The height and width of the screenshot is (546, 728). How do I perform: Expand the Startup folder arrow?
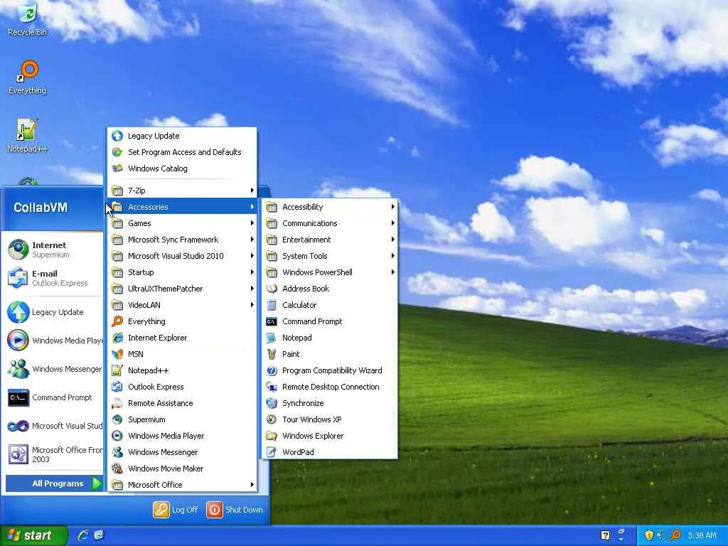pyautogui.click(x=252, y=272)
